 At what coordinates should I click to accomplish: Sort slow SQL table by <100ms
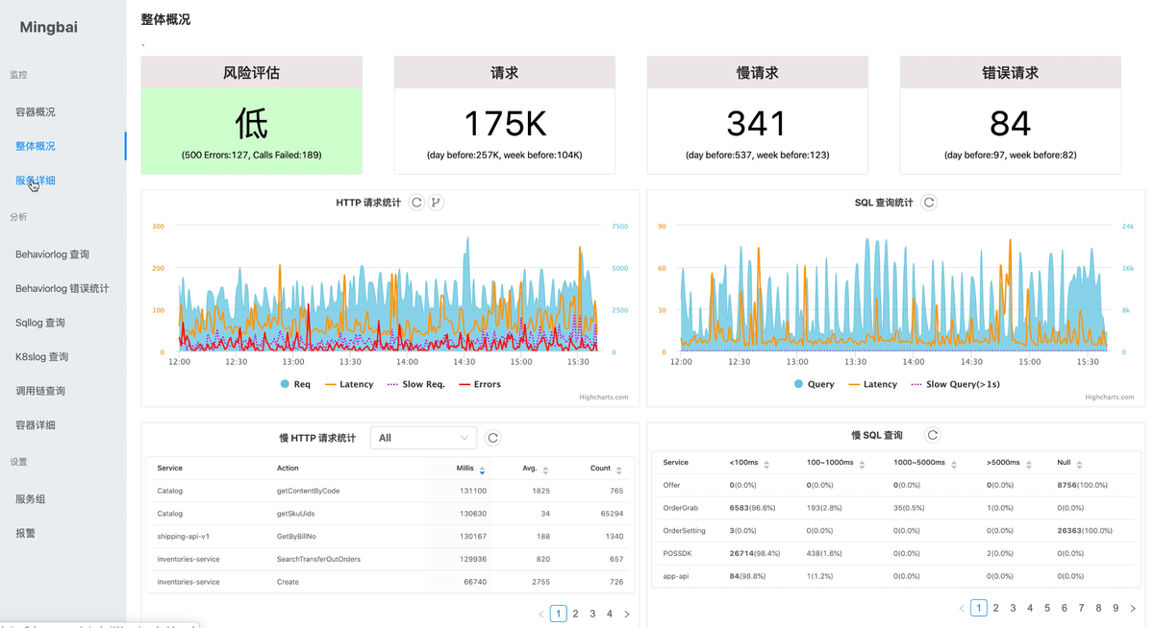766,465
